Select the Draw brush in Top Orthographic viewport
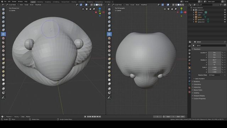Screen dimensions: 227x128 (109, 9)
